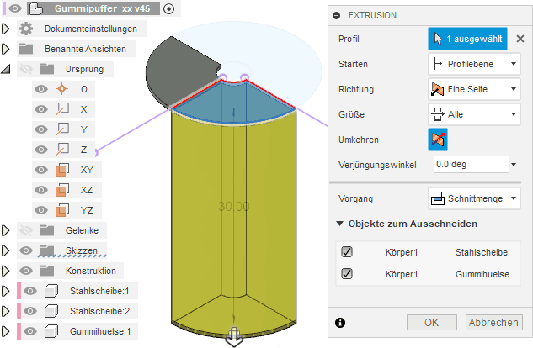Activate the component radio button beside Gummipuffer_xx v45
533x348 pixels.
[x=169, y=8]
